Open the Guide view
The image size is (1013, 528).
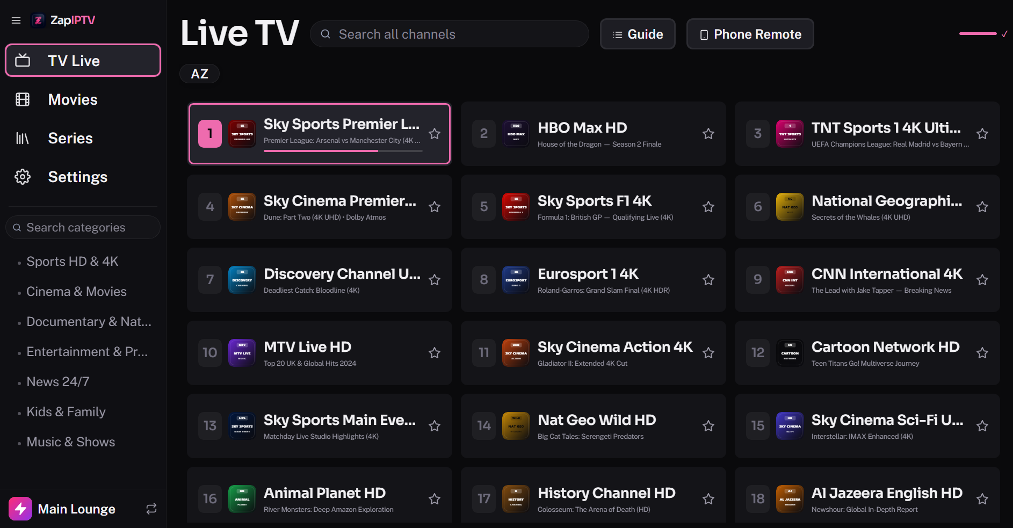(x=638, y=34)
